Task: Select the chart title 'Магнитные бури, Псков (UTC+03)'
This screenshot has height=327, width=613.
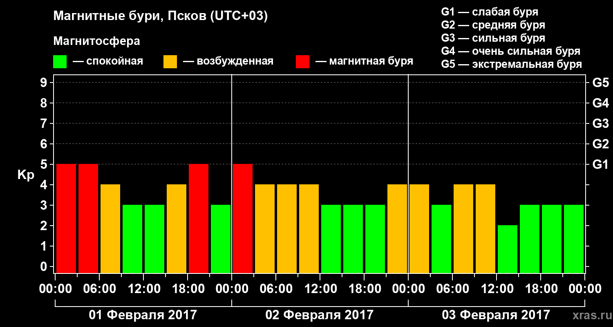Action: [161, 17]
